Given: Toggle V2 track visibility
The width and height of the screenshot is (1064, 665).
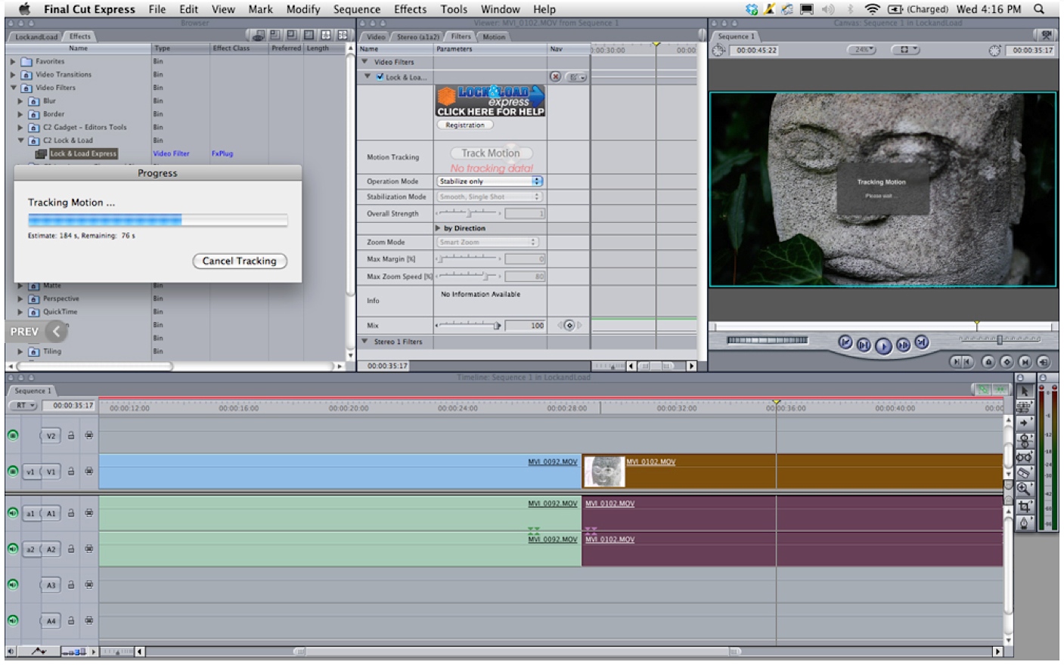Looking at the screenshot, I should click(13, 435).
